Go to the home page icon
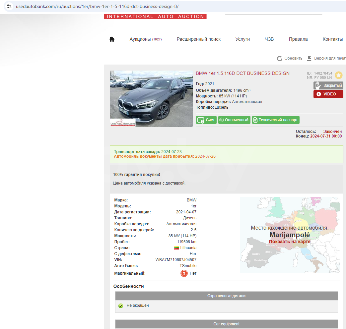 point(112,39)
